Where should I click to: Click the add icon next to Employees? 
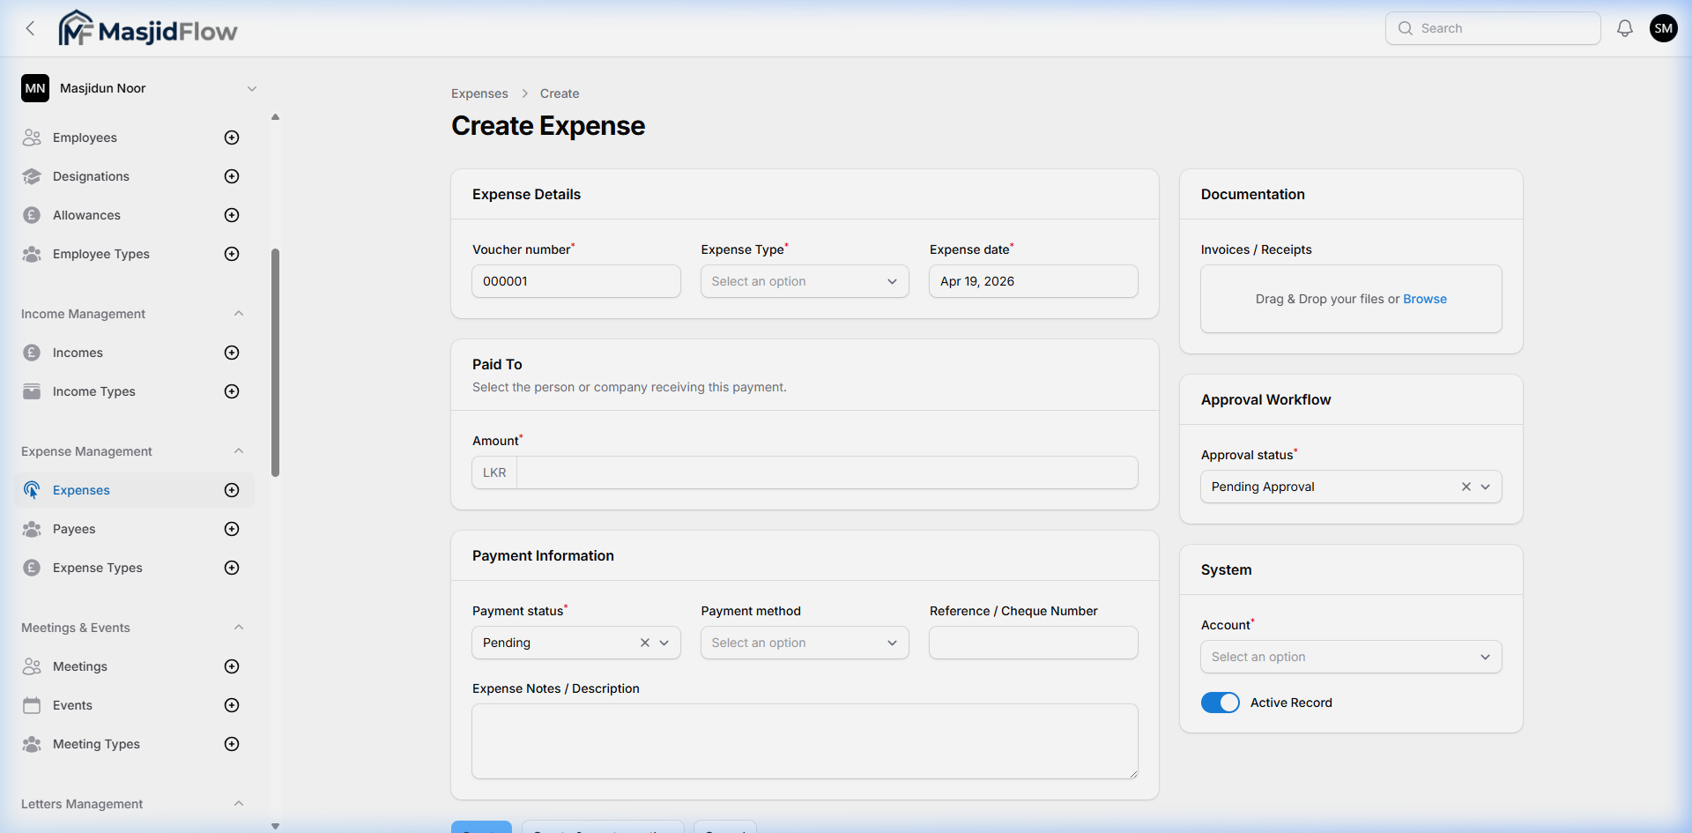pyautogui.click(x=231, y=138)
